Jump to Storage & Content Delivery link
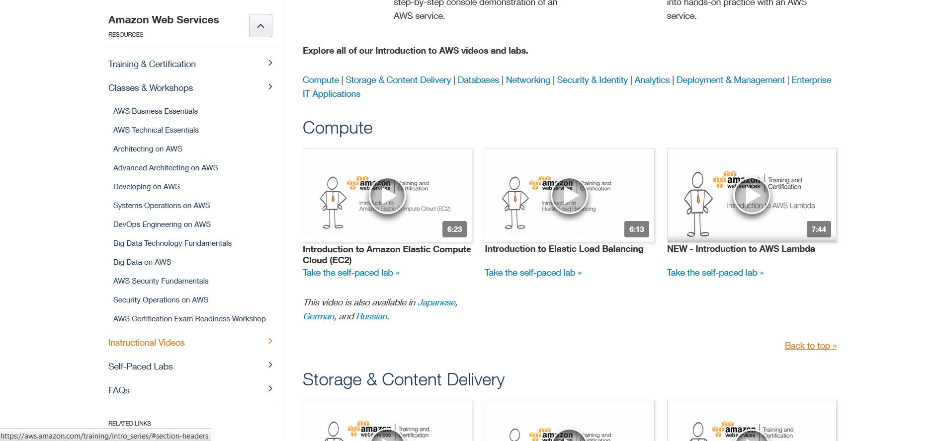The height and width of the screenshot is (441, 940). pos(398,80)
